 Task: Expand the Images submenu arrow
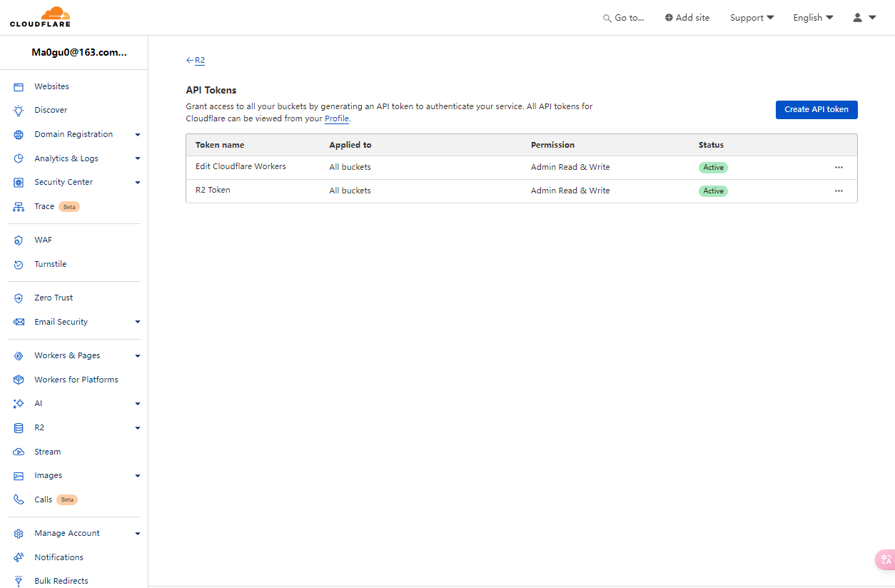tap(138, 476)
